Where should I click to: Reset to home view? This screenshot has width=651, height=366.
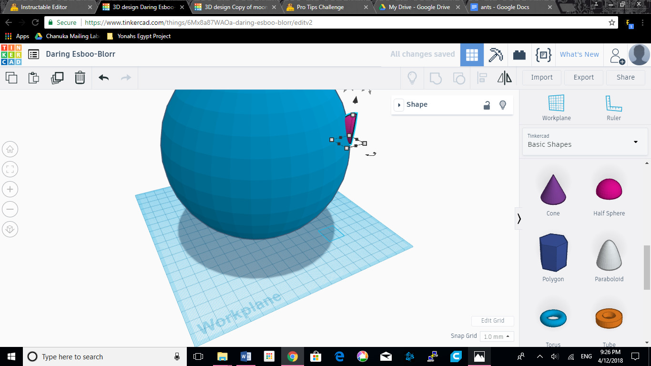tap(10, 149)
